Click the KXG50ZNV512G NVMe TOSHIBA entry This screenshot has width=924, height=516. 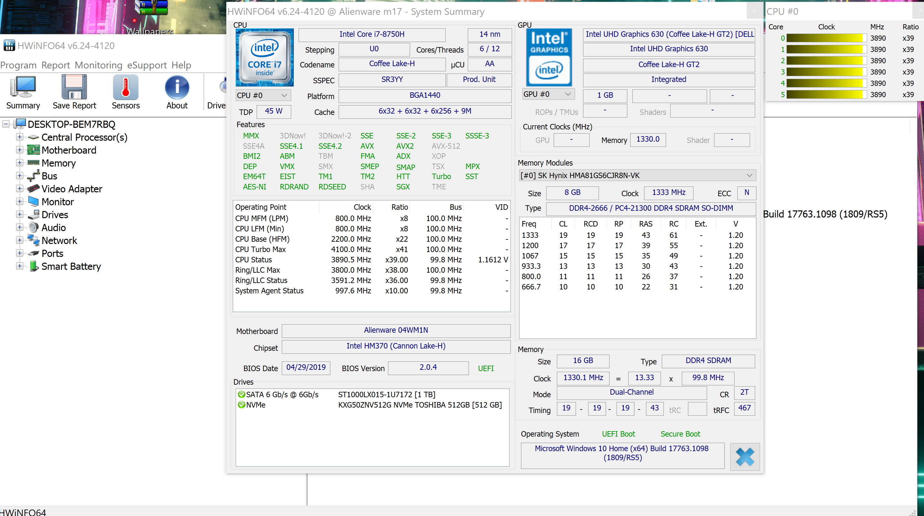tap(420, 405)
